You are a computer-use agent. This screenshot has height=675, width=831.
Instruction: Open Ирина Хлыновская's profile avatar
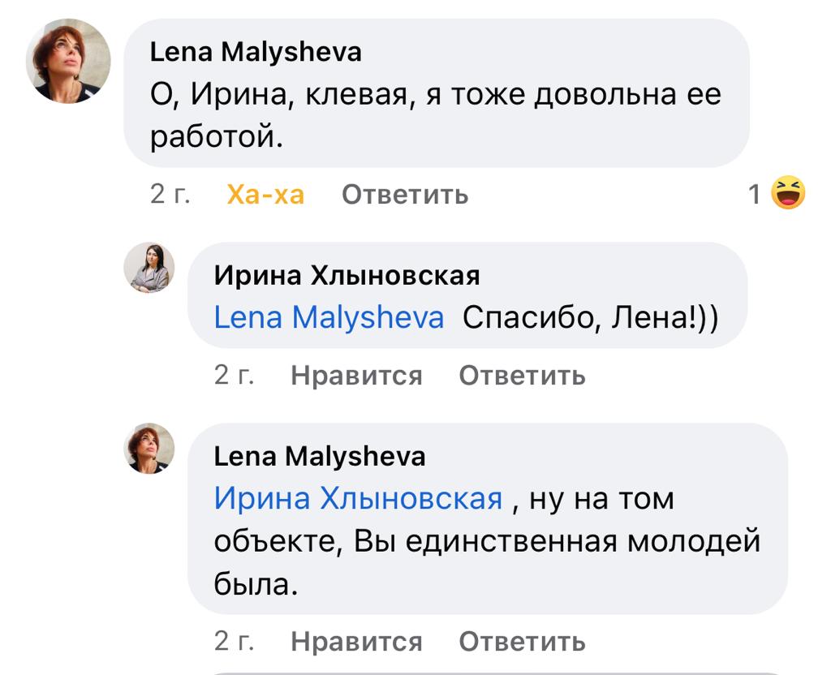149,267
